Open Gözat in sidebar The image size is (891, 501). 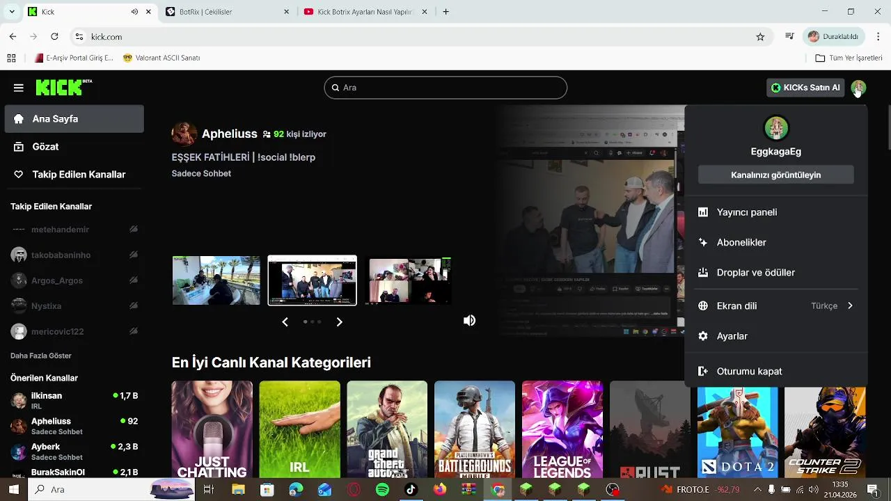point(74,147)
